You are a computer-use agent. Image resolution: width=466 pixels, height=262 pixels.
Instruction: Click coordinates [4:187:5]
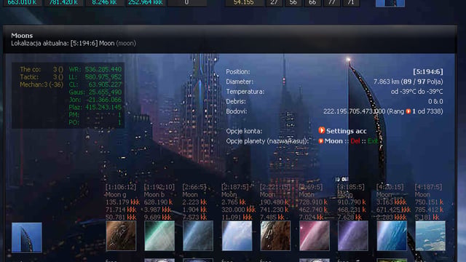428,187
